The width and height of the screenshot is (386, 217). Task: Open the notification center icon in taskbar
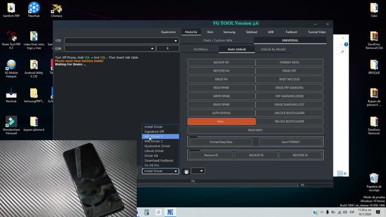click(378, 212)
